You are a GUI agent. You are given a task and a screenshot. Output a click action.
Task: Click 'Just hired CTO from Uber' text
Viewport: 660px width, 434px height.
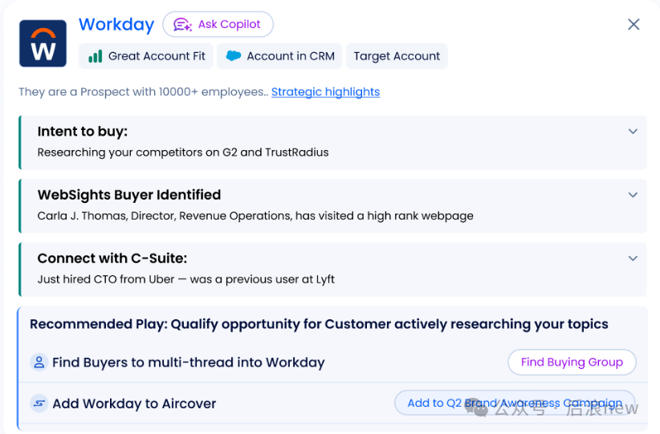(x=106, y=279)
